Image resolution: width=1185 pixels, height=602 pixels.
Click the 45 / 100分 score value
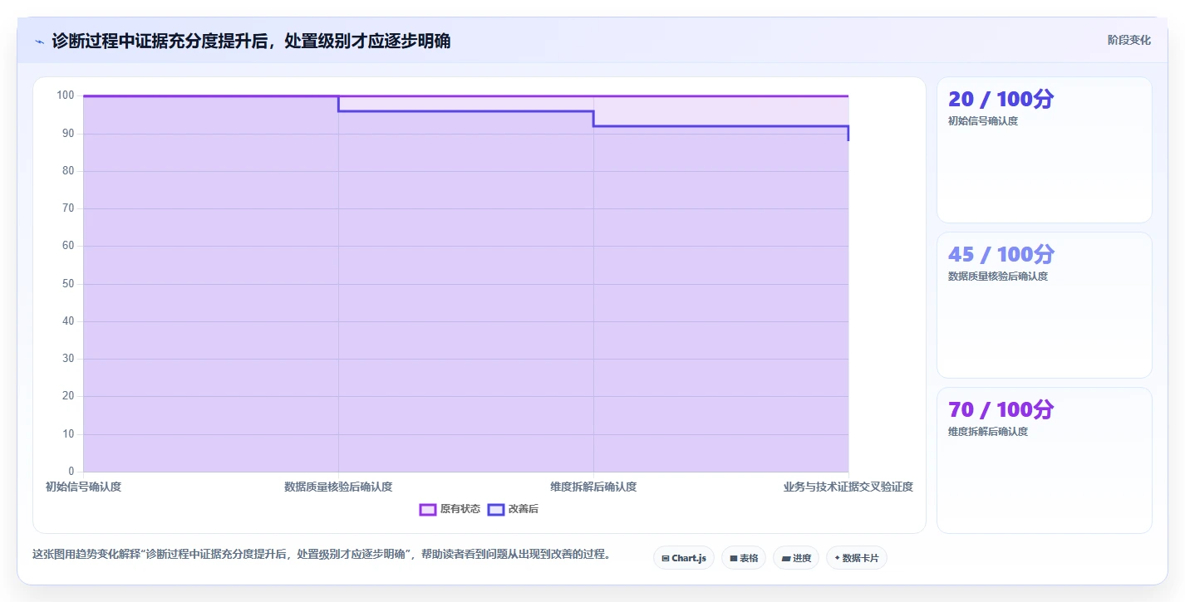point(1001,254)
